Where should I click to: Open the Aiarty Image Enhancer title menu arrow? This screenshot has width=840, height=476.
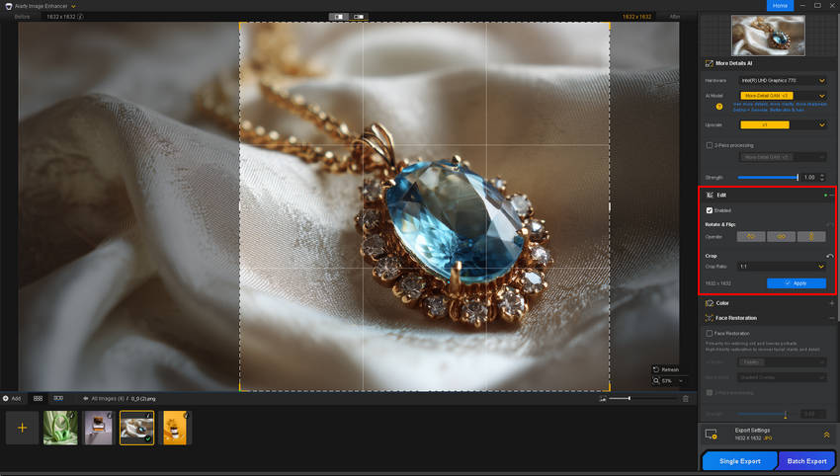point(73,7)
